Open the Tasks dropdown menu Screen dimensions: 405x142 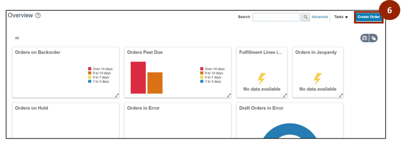pos(341,17)
